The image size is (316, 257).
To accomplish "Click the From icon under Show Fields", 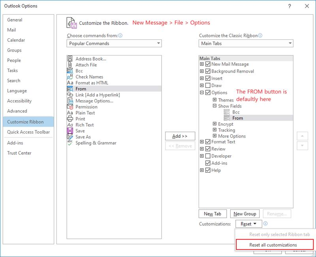I will point(227,118).
